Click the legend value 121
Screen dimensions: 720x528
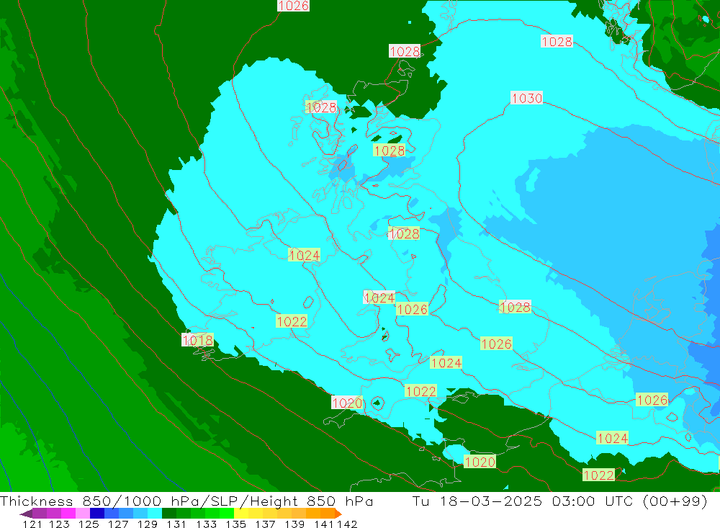click(32, 524)
